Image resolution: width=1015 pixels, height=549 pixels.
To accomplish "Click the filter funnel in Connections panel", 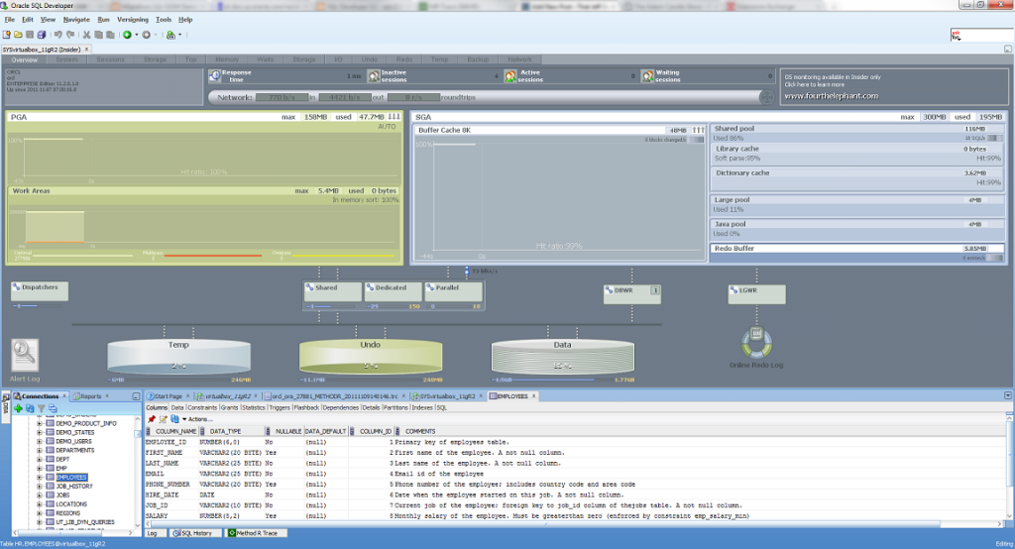I will pyautogui.click(x=41, y=407).
